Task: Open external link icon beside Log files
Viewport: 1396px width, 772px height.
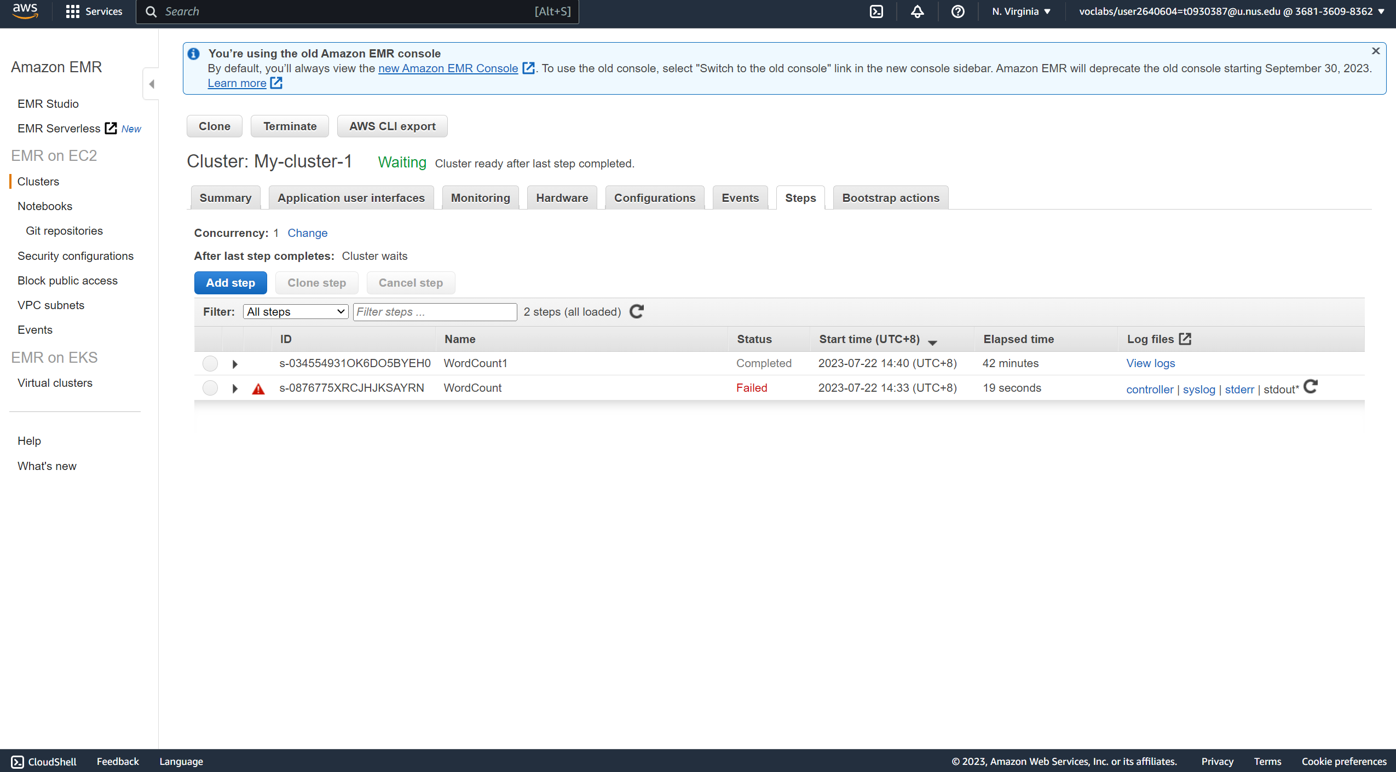Action: click(1185, 339)
